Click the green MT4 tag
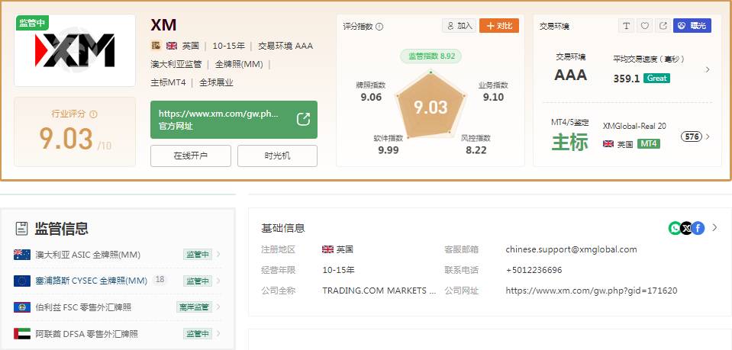This screenshot has width=732, height=350. (x=649, y=143)
